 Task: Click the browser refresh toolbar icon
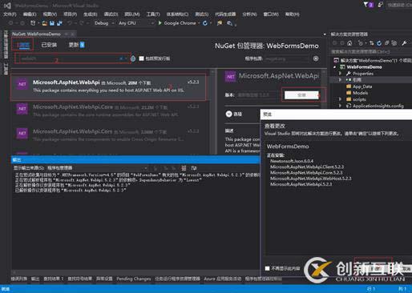(x=205, y=23)
